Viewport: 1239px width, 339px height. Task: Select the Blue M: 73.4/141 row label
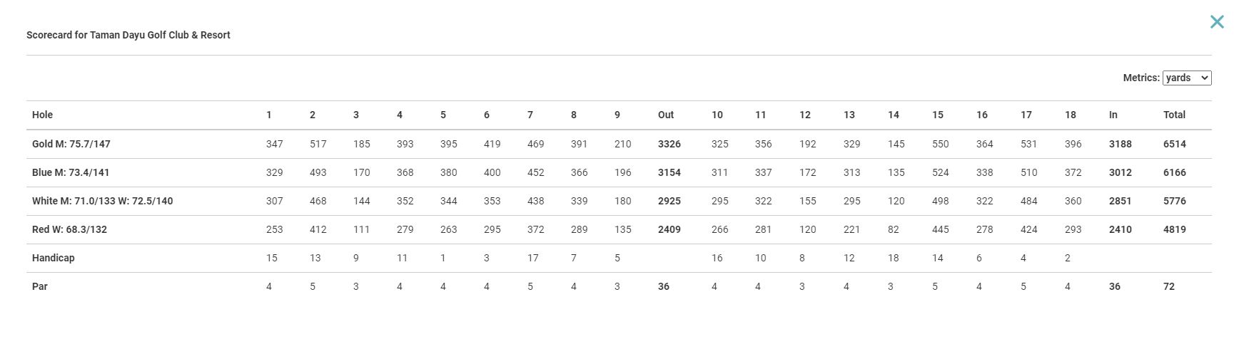[71, 172]
